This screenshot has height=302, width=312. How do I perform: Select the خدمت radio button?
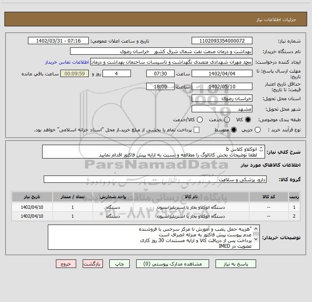coord(227,120)
